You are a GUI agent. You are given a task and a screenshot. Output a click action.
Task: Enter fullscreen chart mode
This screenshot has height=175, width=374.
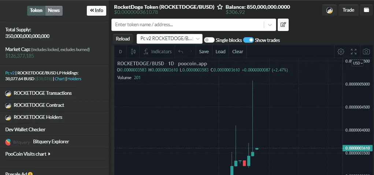353,51
